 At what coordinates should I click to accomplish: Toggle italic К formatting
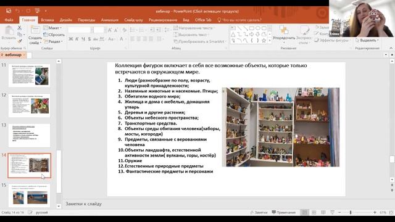pyautogui.click(x=77, y=39)
